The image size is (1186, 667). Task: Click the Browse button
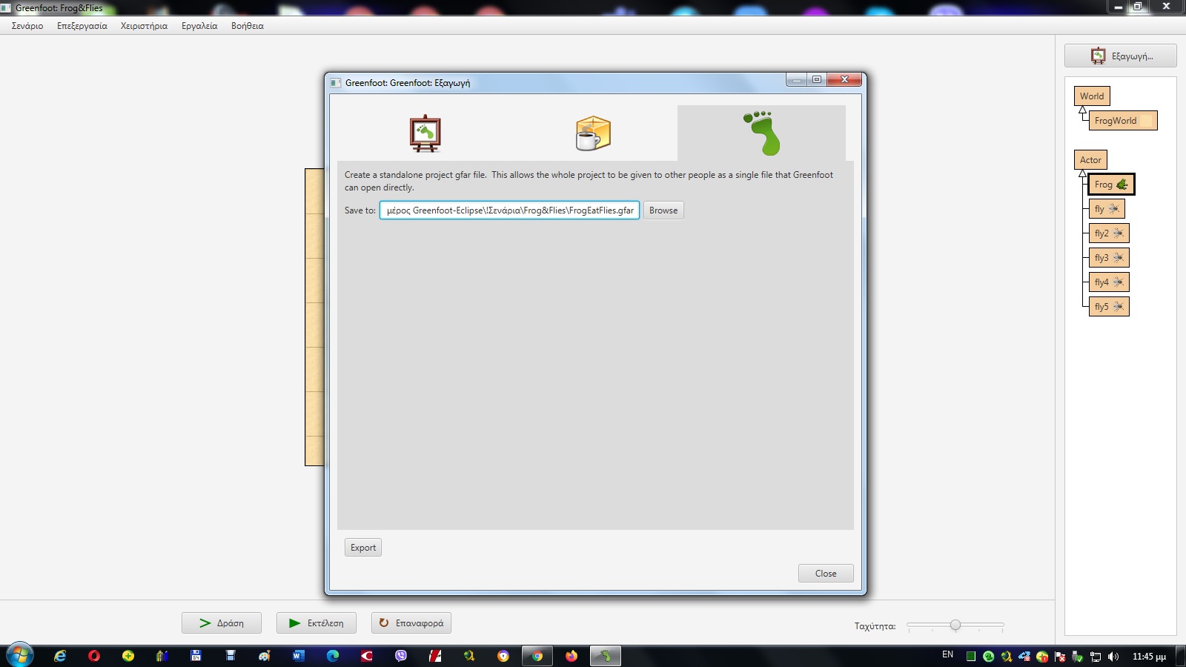pos(663,210)
